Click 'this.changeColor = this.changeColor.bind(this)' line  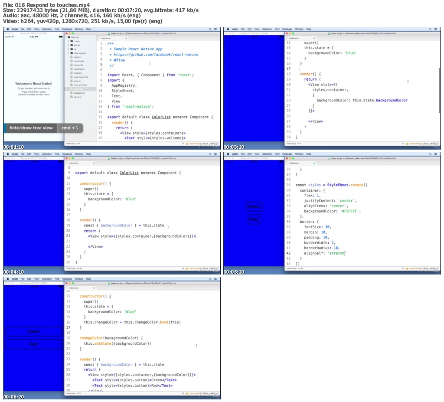pos(132,322)
